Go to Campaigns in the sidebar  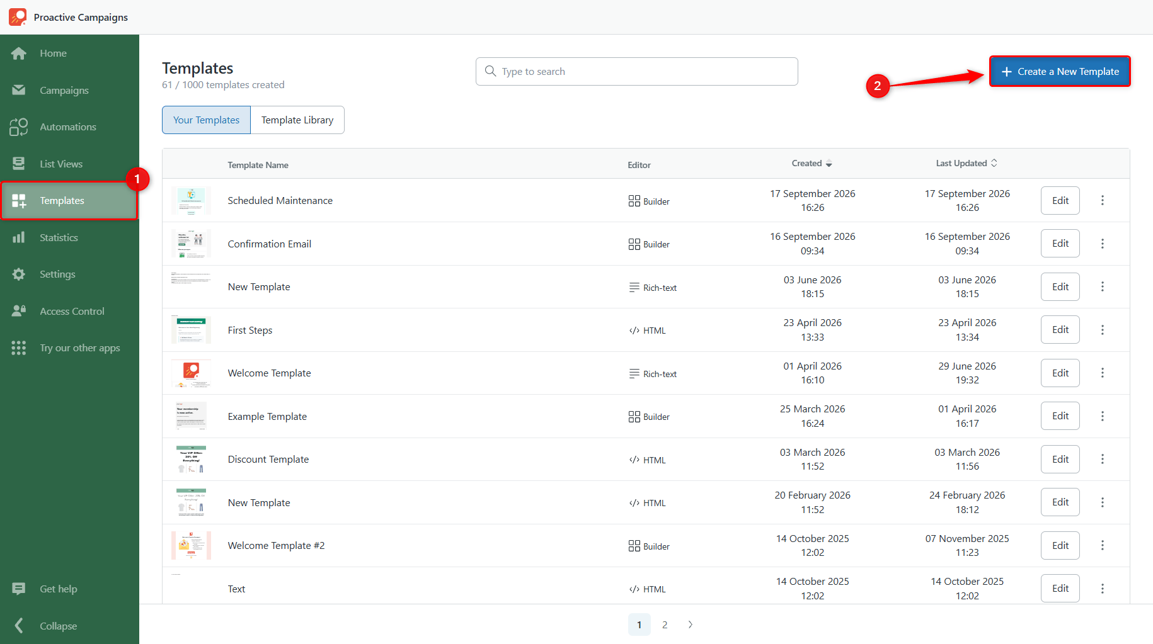coord(69,90)
